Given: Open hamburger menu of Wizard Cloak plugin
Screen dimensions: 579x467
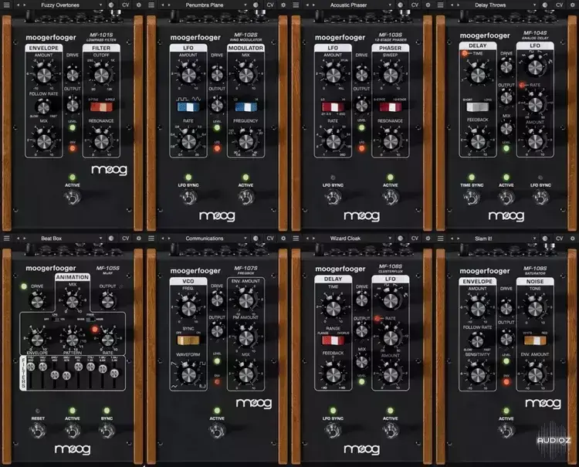Looking at the screenshot, I should (296, 239).
